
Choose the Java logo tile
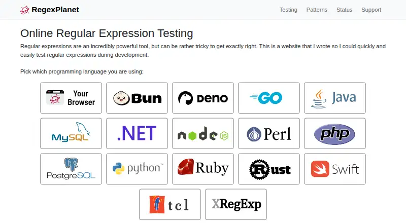pyautogui.click(x=335, y=98)
